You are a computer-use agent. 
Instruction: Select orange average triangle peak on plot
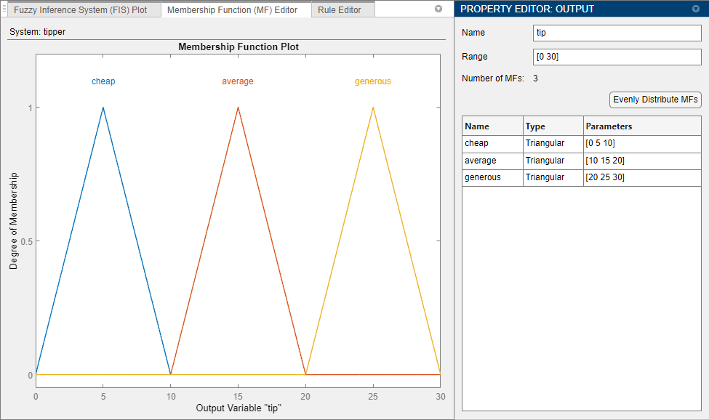click(x=238, y=108)
